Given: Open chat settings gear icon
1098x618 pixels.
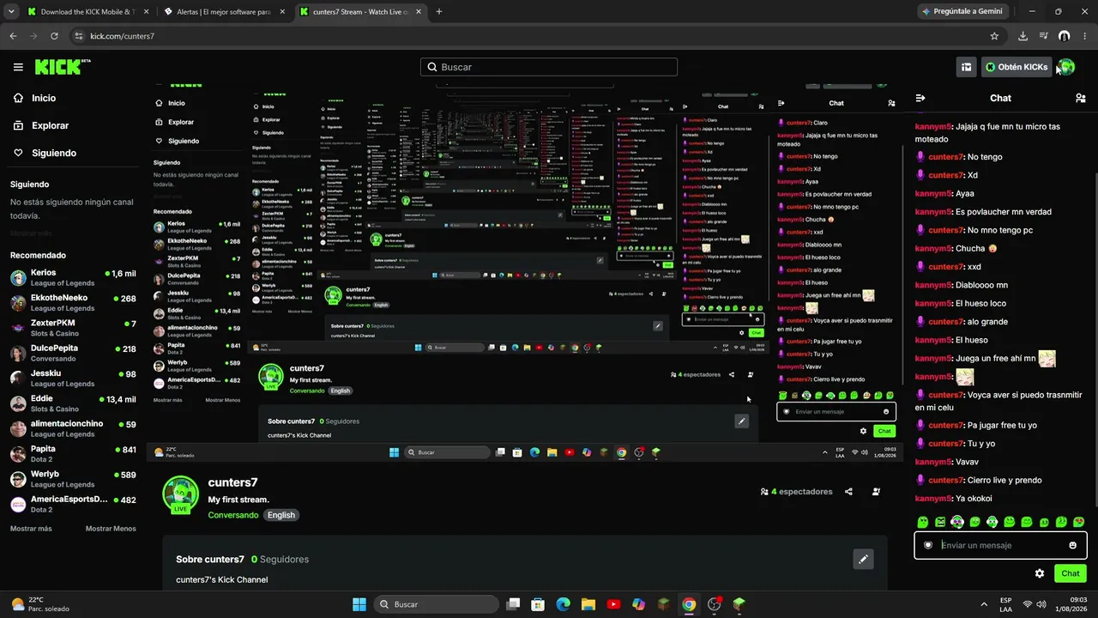Looking at the screenshot, I should click(1040, 573).
